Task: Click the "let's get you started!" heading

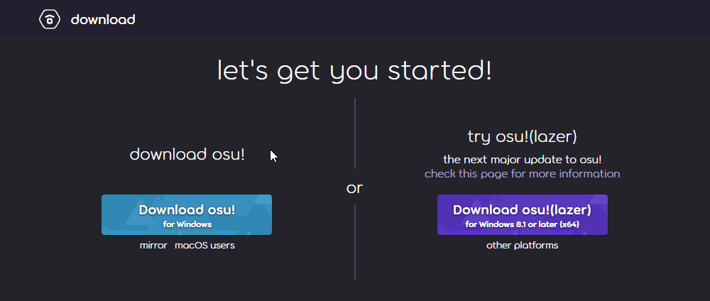Action: [354, 71]
